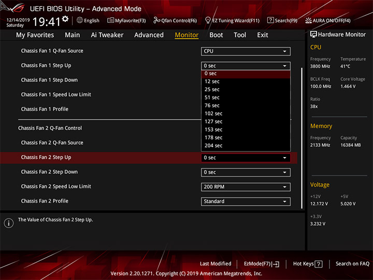
Task: Select the Chassis Fan 2 Q-Fan Source row
Action: point(52,143)
